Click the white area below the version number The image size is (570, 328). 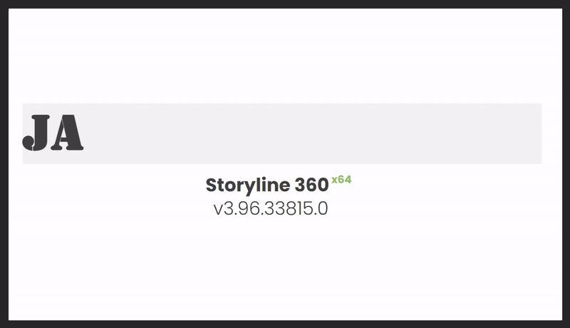285,271
